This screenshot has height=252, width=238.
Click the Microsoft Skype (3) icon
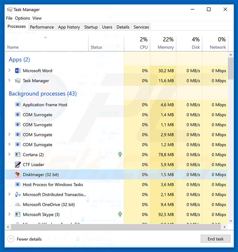point(18,214)
